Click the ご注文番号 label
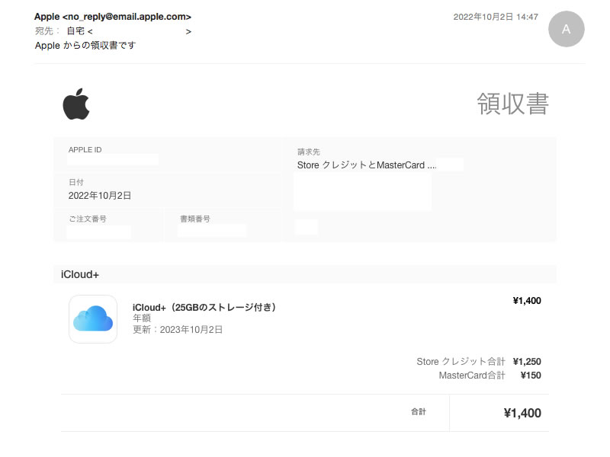 click(x=88, y=219)
